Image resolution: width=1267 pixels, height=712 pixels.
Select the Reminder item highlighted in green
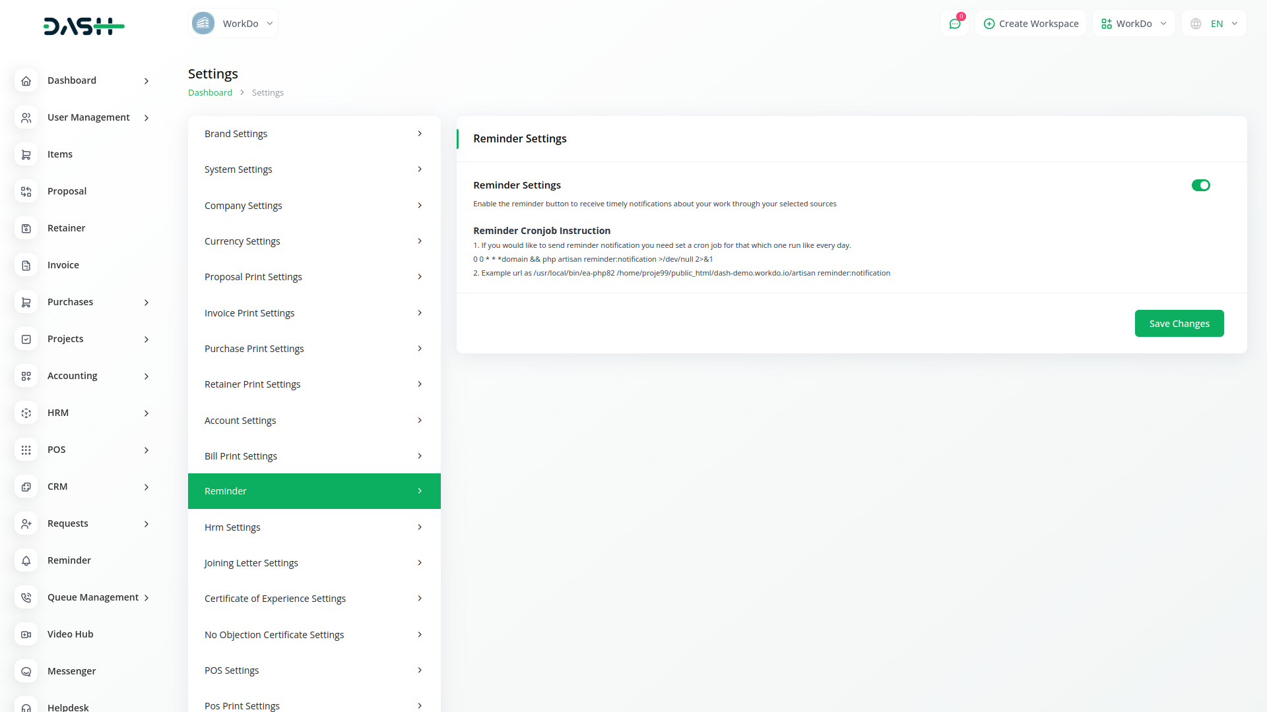[x=225, y=490]
